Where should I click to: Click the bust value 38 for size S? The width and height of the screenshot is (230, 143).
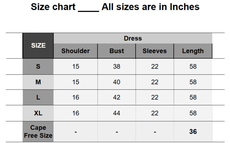pos(116,67)
